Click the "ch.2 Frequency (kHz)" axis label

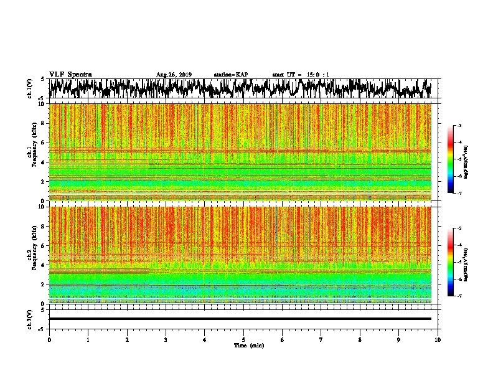(x=32, y=248)
